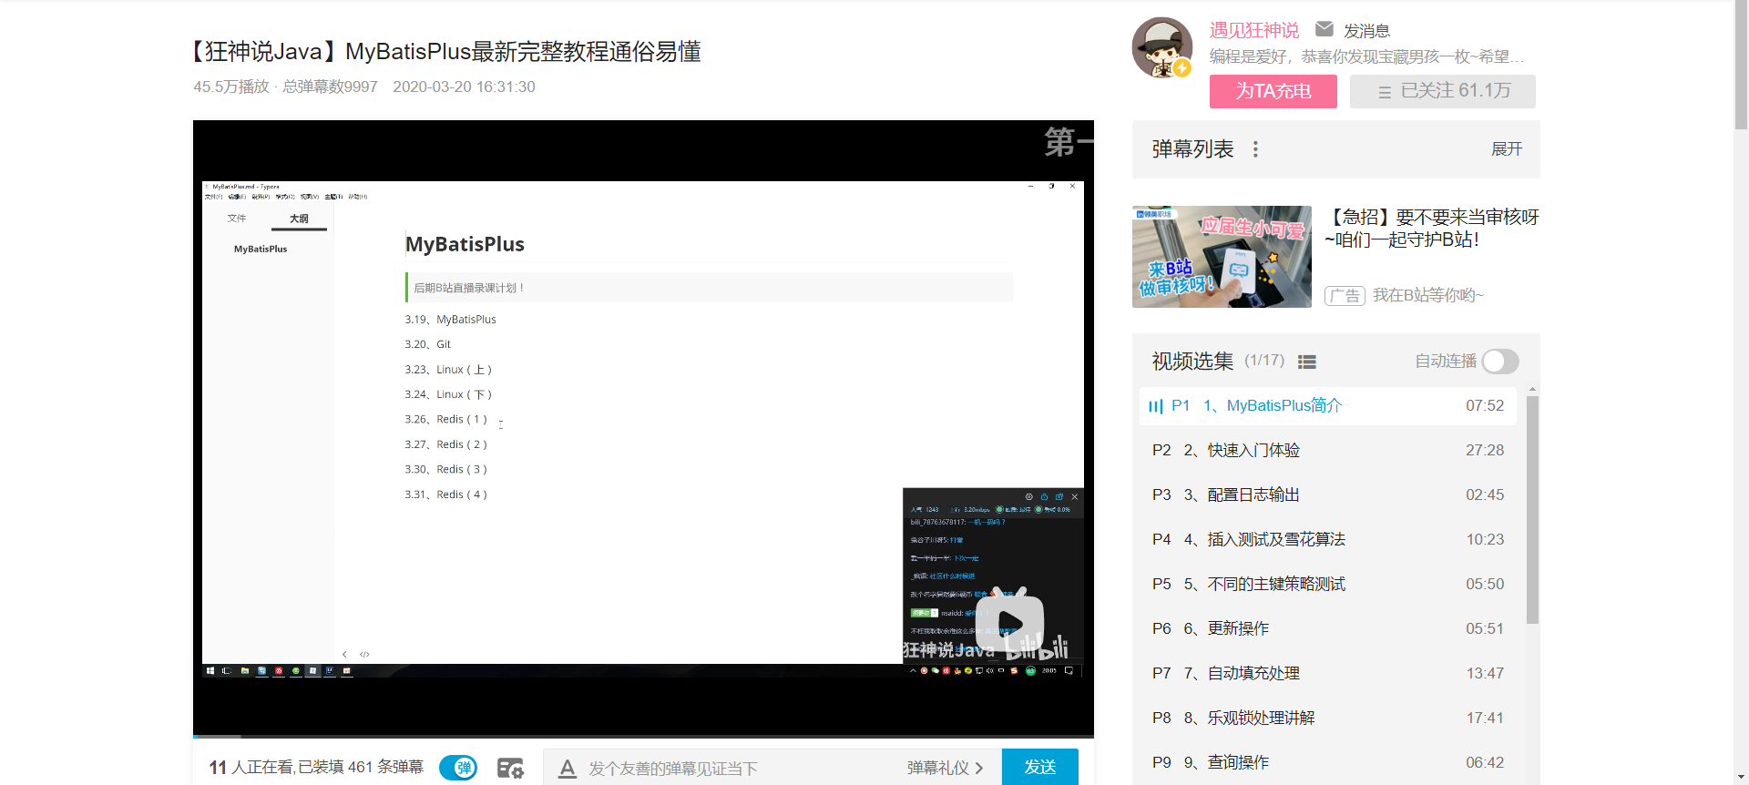Open 弹幕礼仪 chevron link

coord(945,768)
